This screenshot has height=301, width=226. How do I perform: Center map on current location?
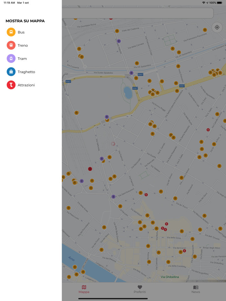click(217, 27)
